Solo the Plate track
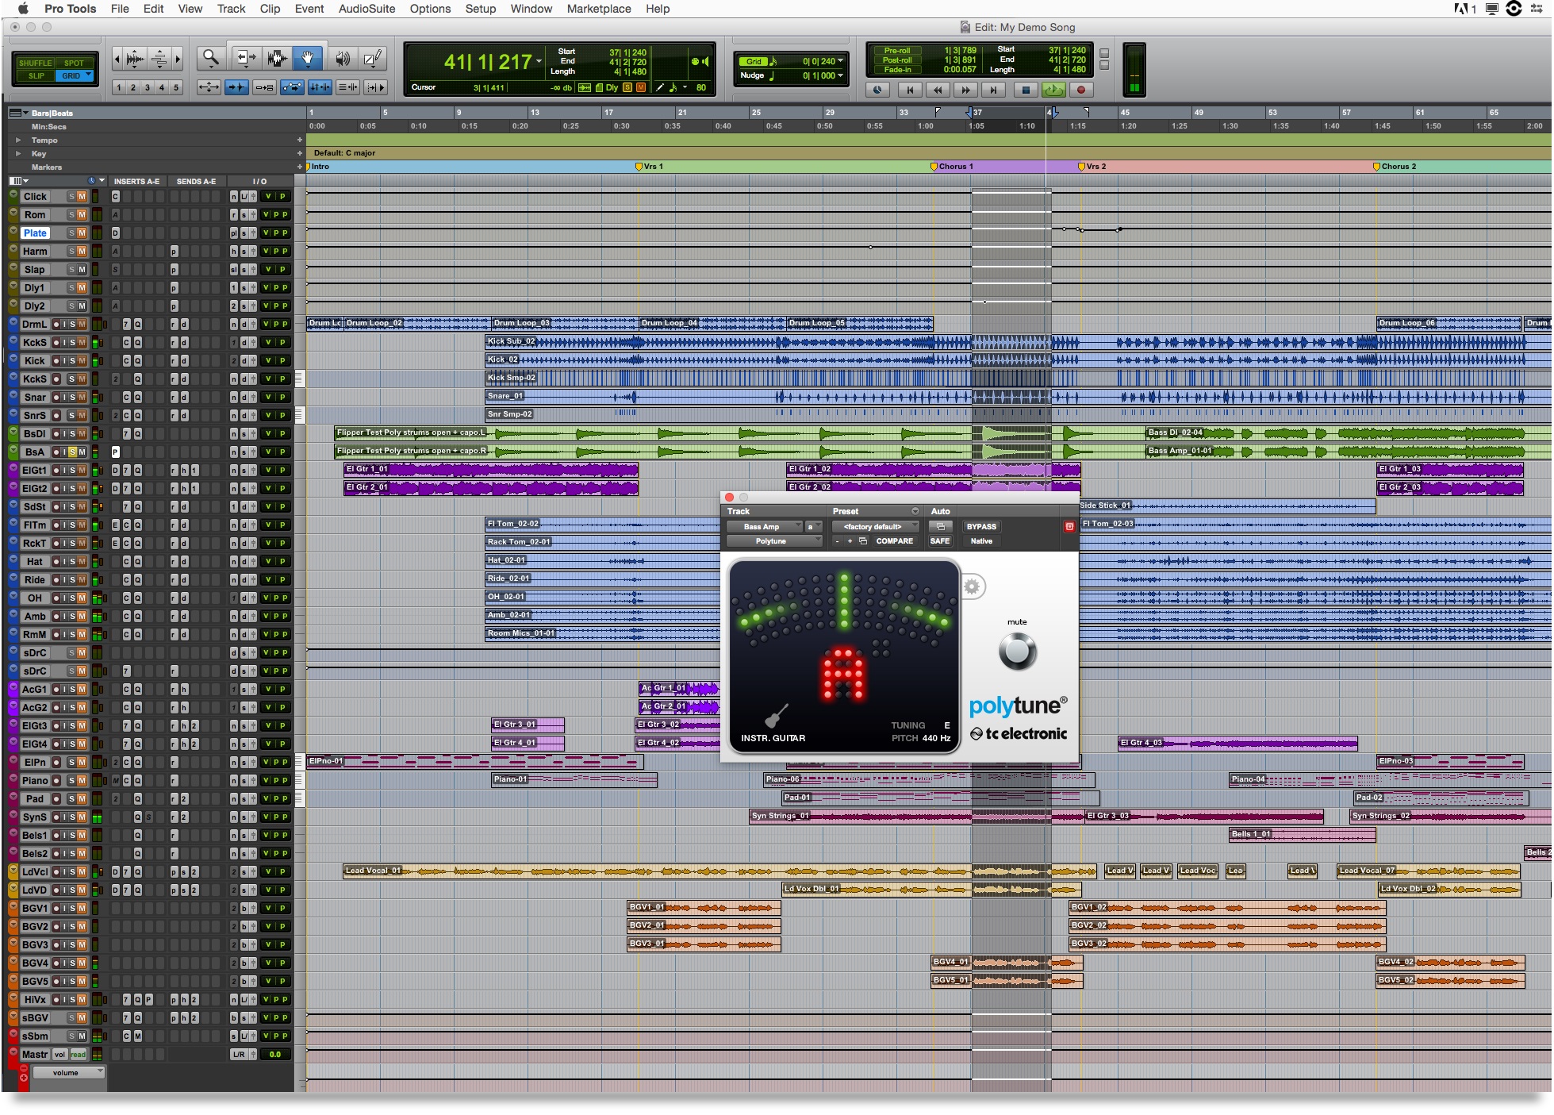This screenshot has height=1115, width=1554. (71, 233)
